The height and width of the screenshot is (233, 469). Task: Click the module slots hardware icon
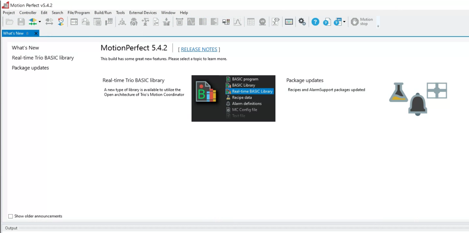pyautogui.click(x=109, y=22)
